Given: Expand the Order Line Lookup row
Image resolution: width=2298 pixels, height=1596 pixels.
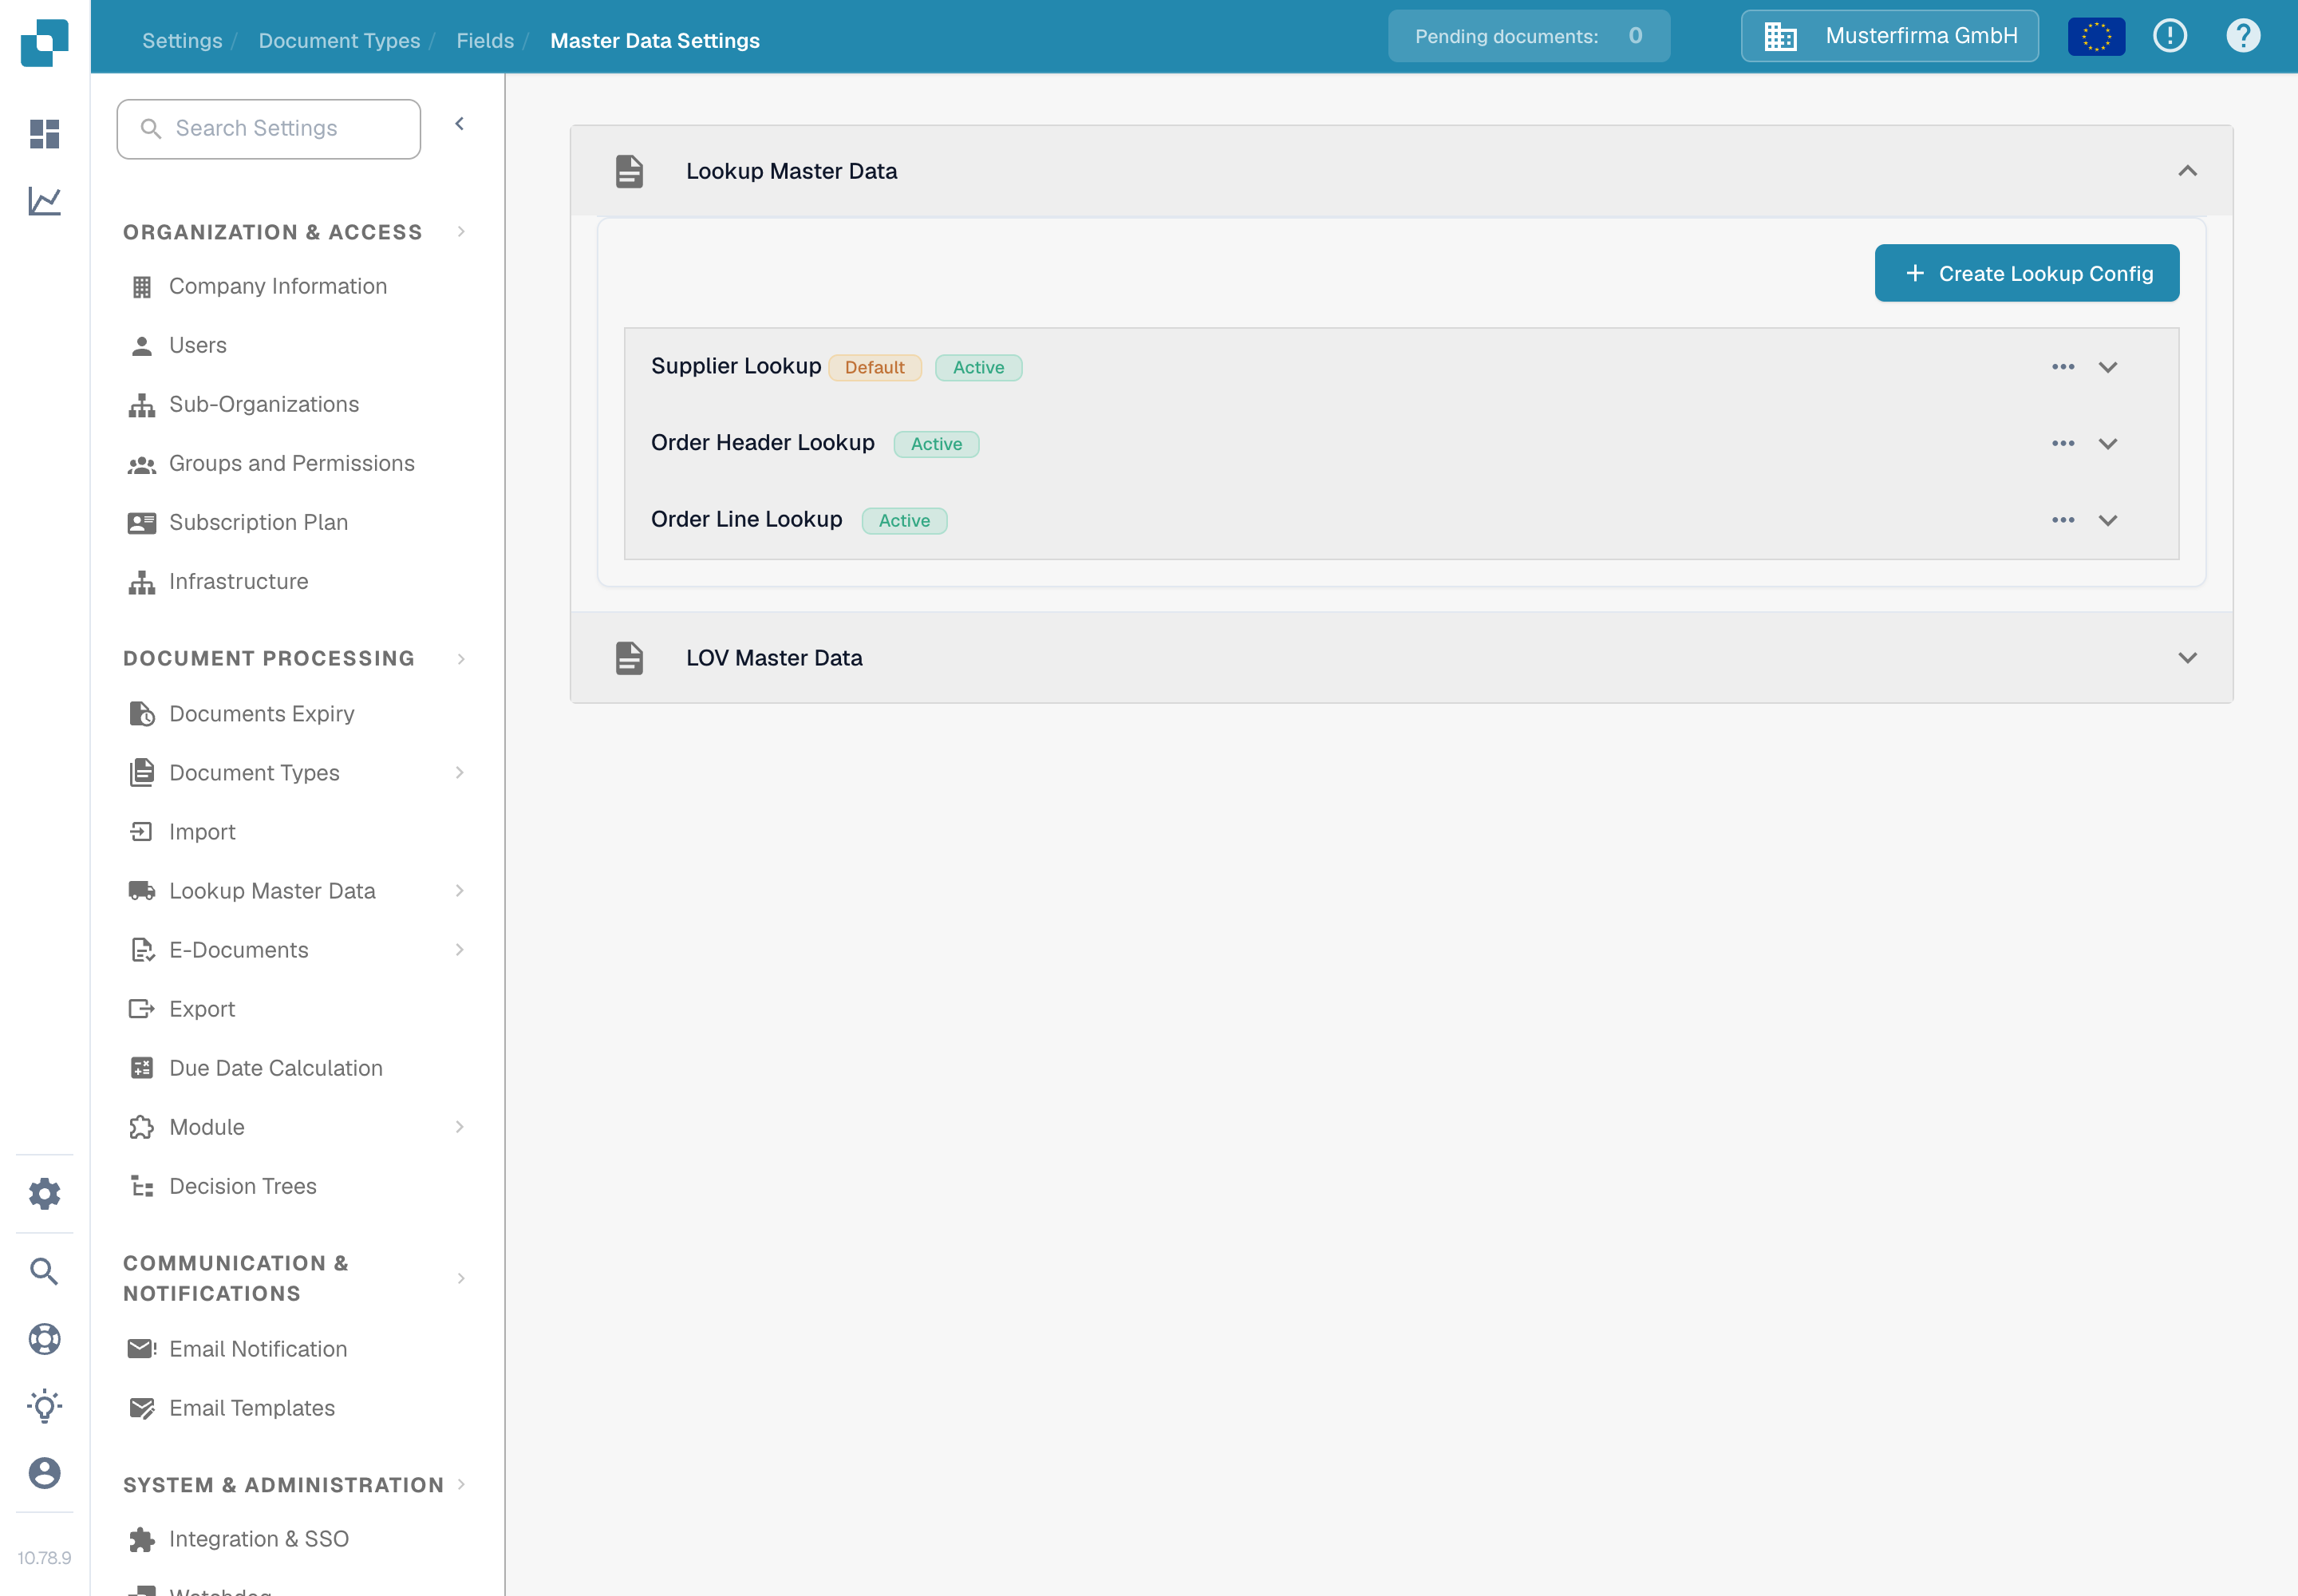Looking at the screenshot, I should pos(2108,520).
